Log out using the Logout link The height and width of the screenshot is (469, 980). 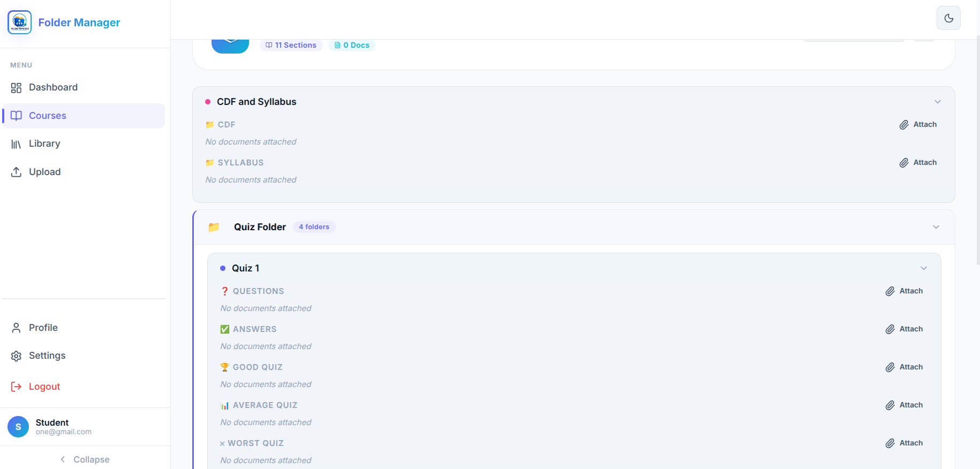click(x=84, y=387)
